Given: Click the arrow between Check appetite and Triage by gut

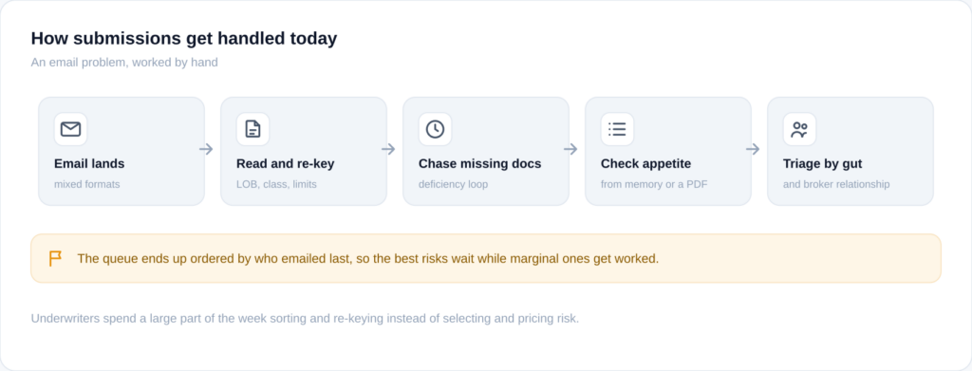Looking at the screenshot, I should coord(753,149).
